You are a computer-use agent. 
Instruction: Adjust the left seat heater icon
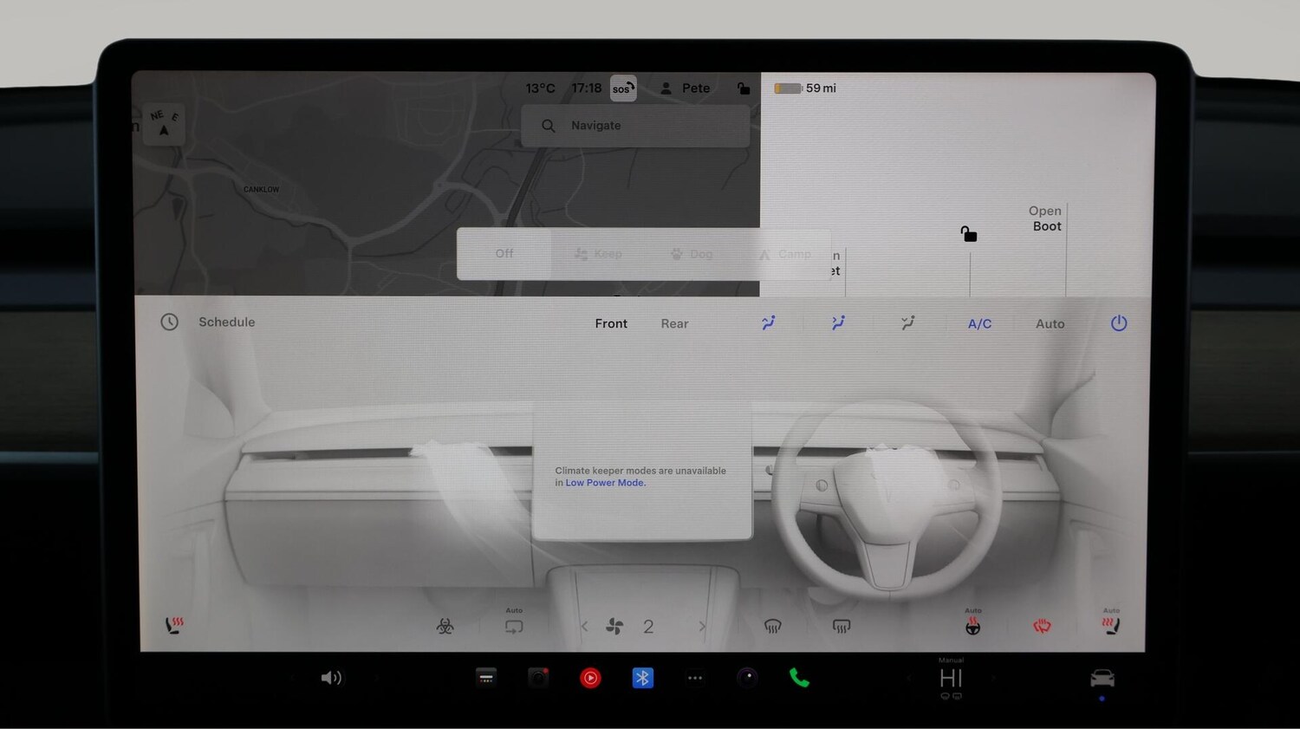(x=174, y=625)
